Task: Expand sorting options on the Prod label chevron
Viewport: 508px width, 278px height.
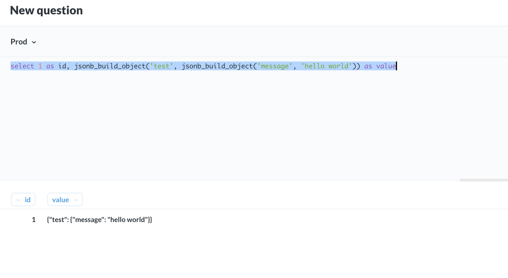Action: coord(34,42)
